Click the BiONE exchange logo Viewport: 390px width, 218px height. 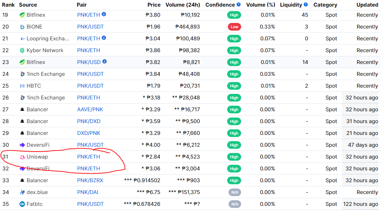pos(22,27)
